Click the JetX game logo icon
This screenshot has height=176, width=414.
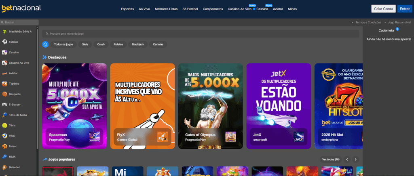point(299,137)
